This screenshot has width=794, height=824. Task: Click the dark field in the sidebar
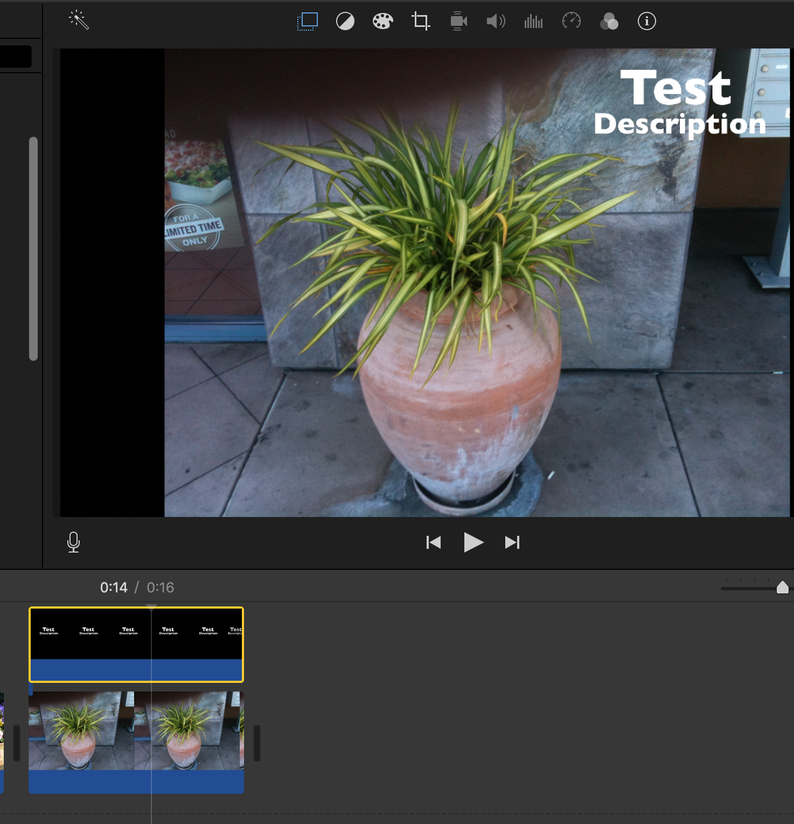16,57
